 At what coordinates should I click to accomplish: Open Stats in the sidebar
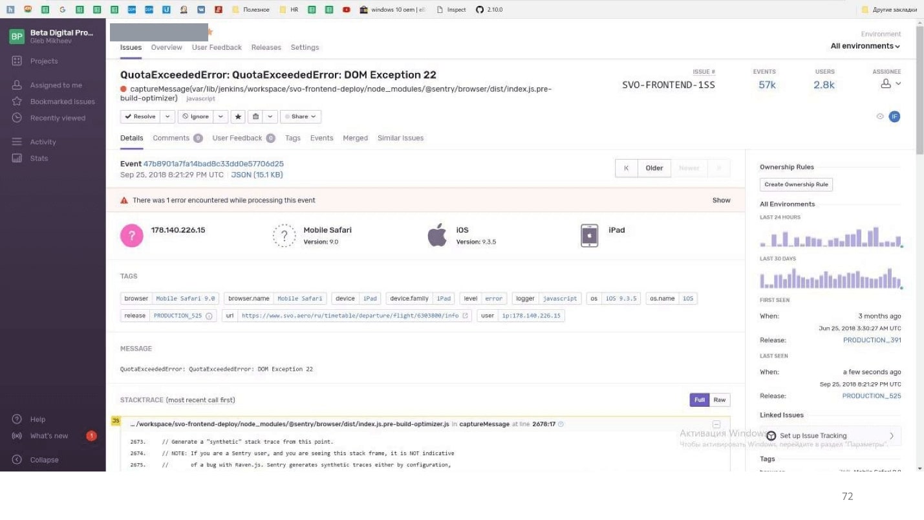click(x=30, y=158)
